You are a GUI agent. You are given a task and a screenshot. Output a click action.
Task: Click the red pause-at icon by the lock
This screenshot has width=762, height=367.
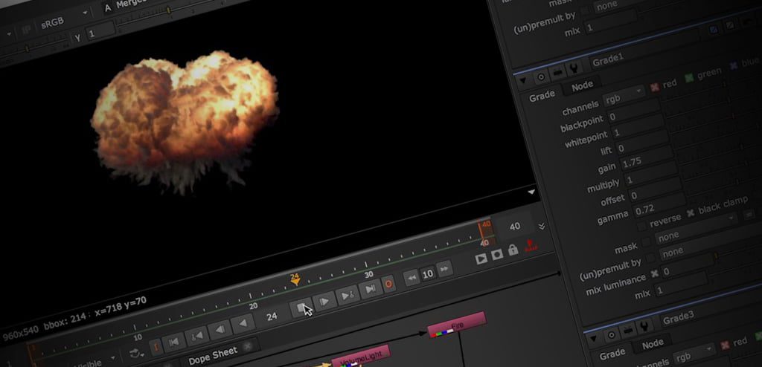pos(530,245)
